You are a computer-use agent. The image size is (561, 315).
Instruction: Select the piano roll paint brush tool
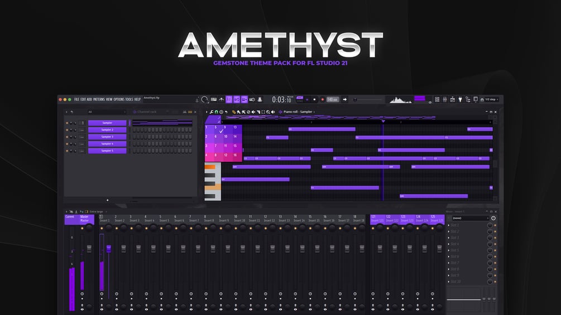tap(239, 112)
